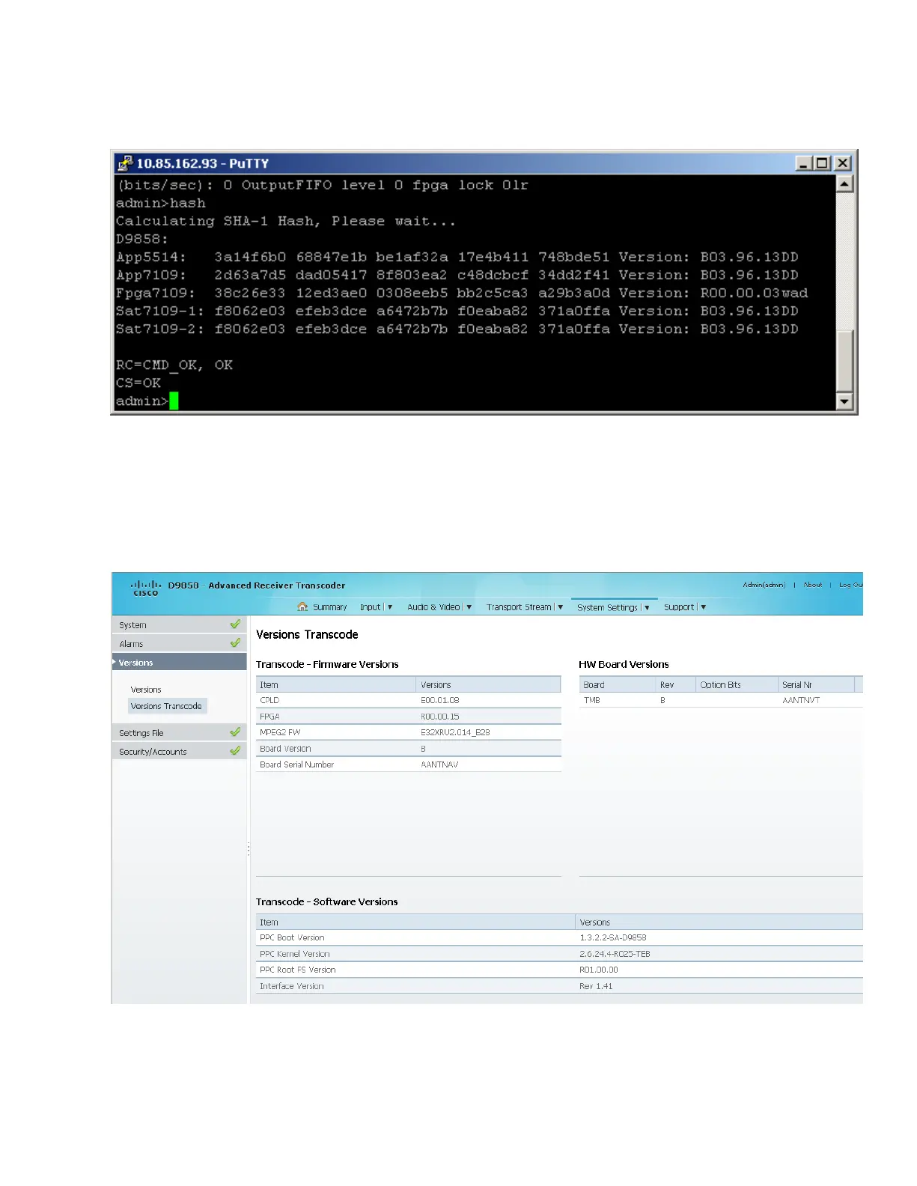Click the Board column header
This screenshot has height=1186, width=917.
[617, 684]
